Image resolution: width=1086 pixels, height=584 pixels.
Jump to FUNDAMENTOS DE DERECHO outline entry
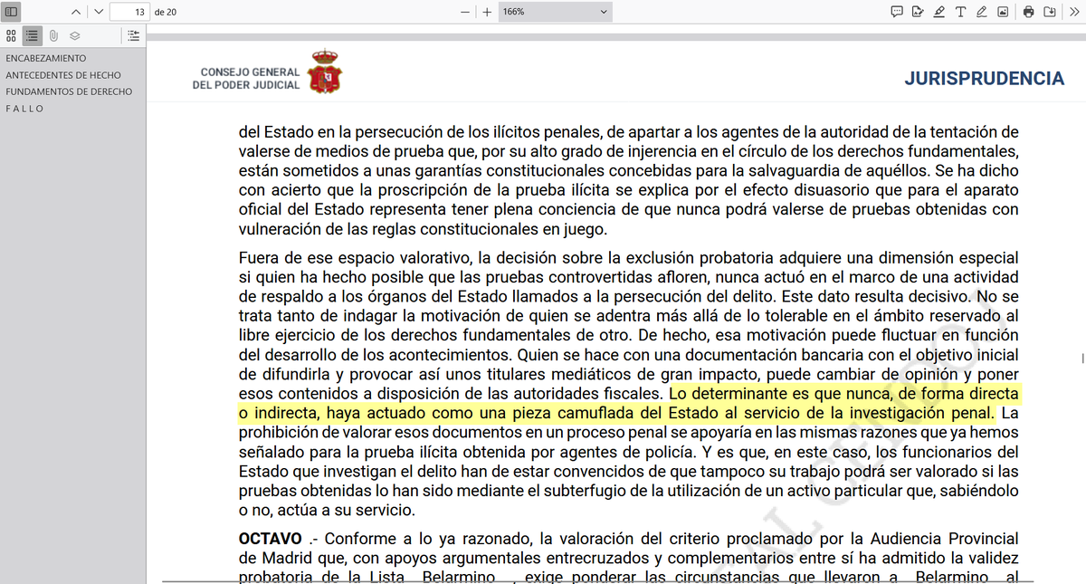tap(69, 91)
